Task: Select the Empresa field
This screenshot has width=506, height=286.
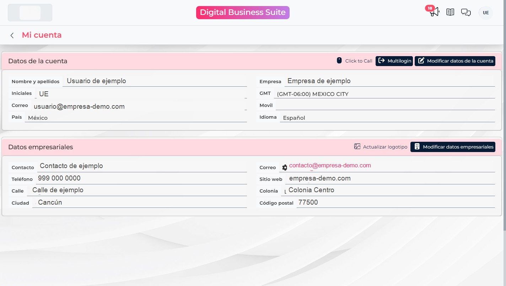Action: click(390, 81)
